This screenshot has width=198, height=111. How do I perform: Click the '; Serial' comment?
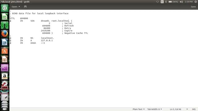(67, 23)
